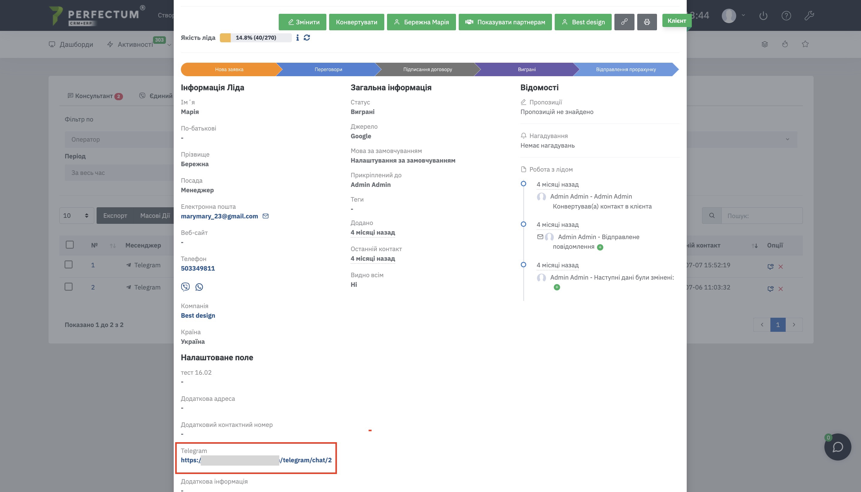Viewport: 861px width, 492px height.
Task: Click the Масові Дії button
Action: pyautogui.click(x=155, y=216)
